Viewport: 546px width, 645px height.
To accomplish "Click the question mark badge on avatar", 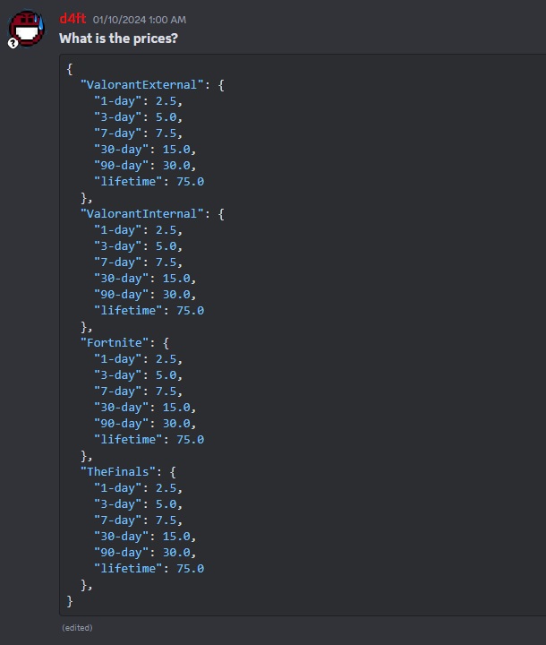I will 13,43.
